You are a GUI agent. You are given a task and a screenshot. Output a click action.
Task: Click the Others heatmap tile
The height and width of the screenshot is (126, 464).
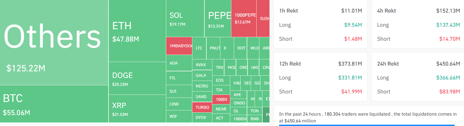54,42
